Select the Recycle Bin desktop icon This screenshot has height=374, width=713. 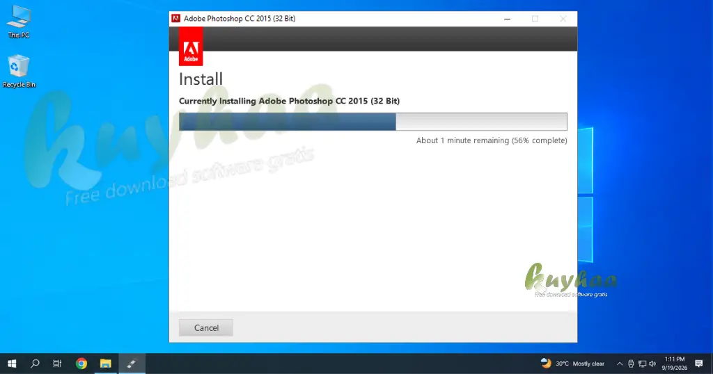pos(19,72)
